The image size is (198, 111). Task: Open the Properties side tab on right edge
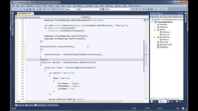pos(186,18)
